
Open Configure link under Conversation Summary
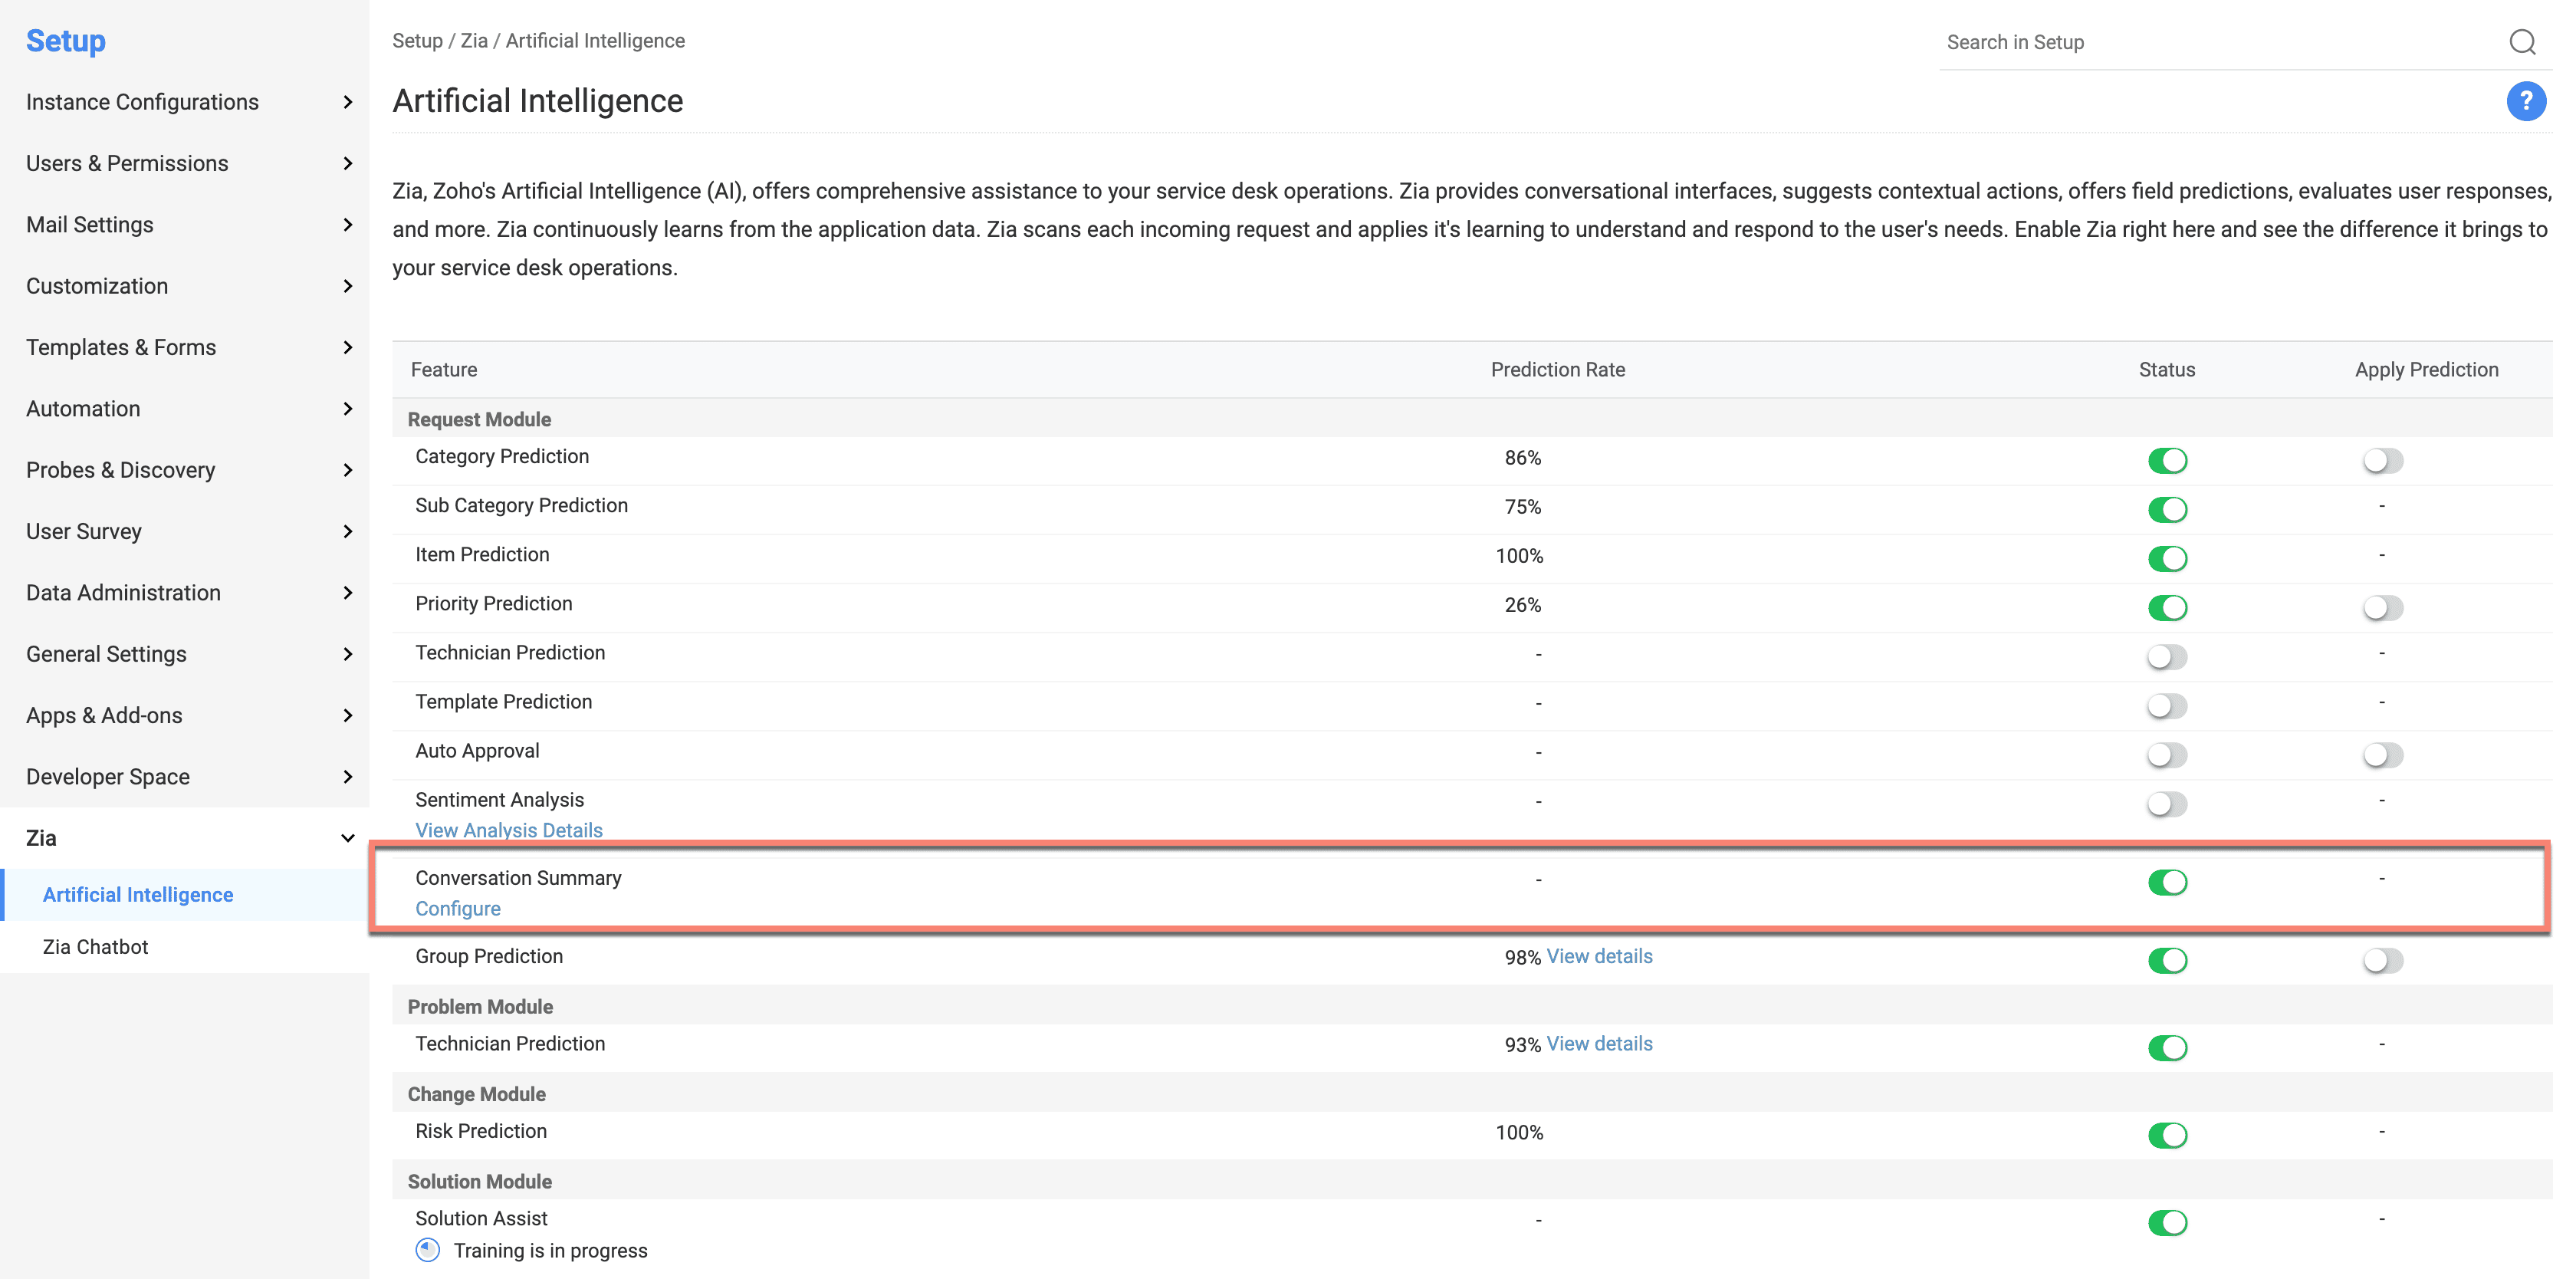(458, 908)
